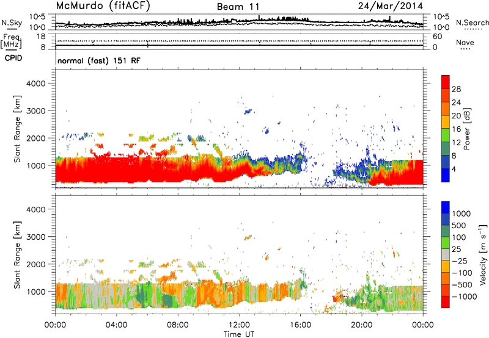Click the date 24/Mar/2014
Screen dimensions: 489x338
[x=391, y=6]
